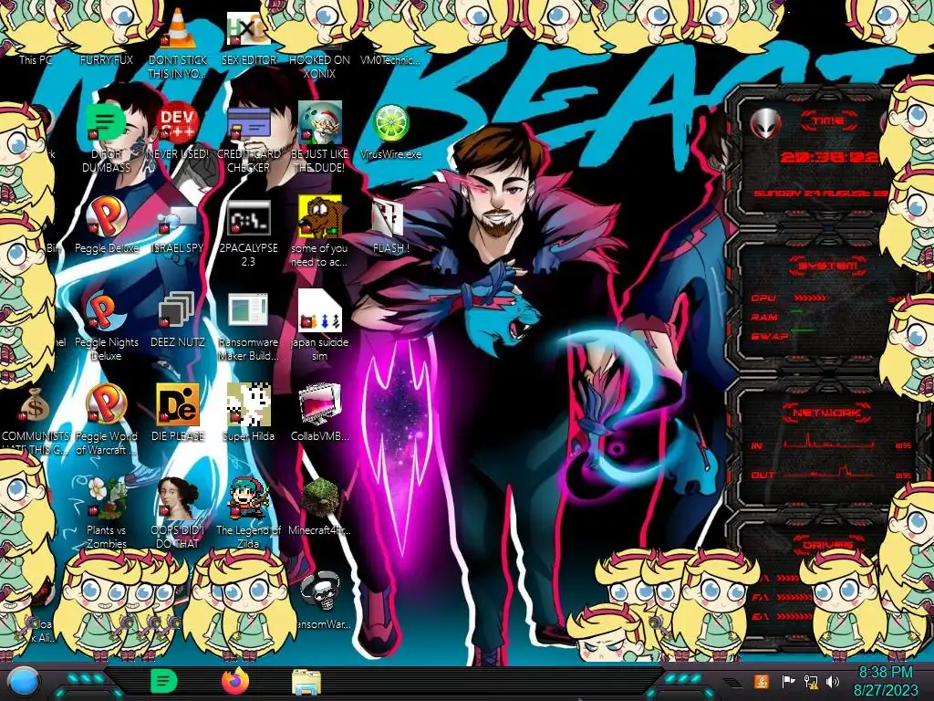This screenshot has height=701, width=934.
Task: Click the F:\ drive row in widget
Action: coord(783,597)
